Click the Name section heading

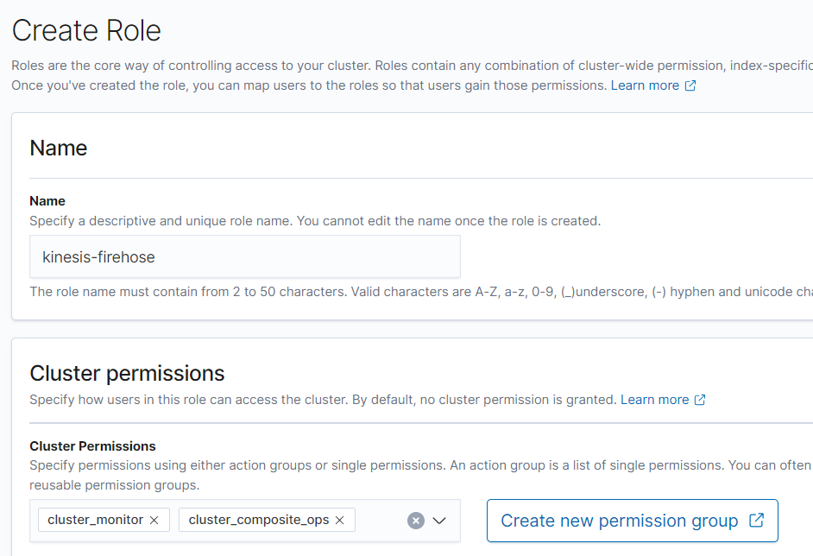(58, 148)
